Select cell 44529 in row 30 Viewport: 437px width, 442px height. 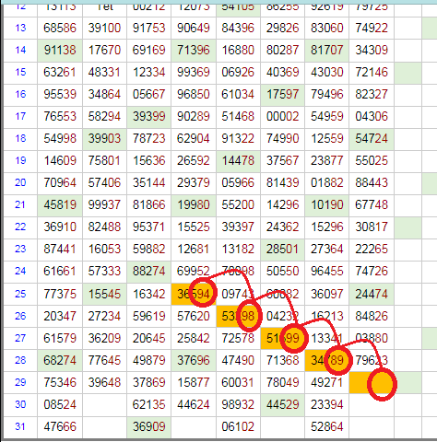tap(282, 404)
